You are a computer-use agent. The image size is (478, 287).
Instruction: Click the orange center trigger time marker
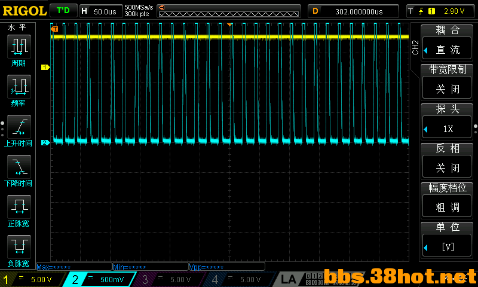pyautogui.click(x=229, y=25)
